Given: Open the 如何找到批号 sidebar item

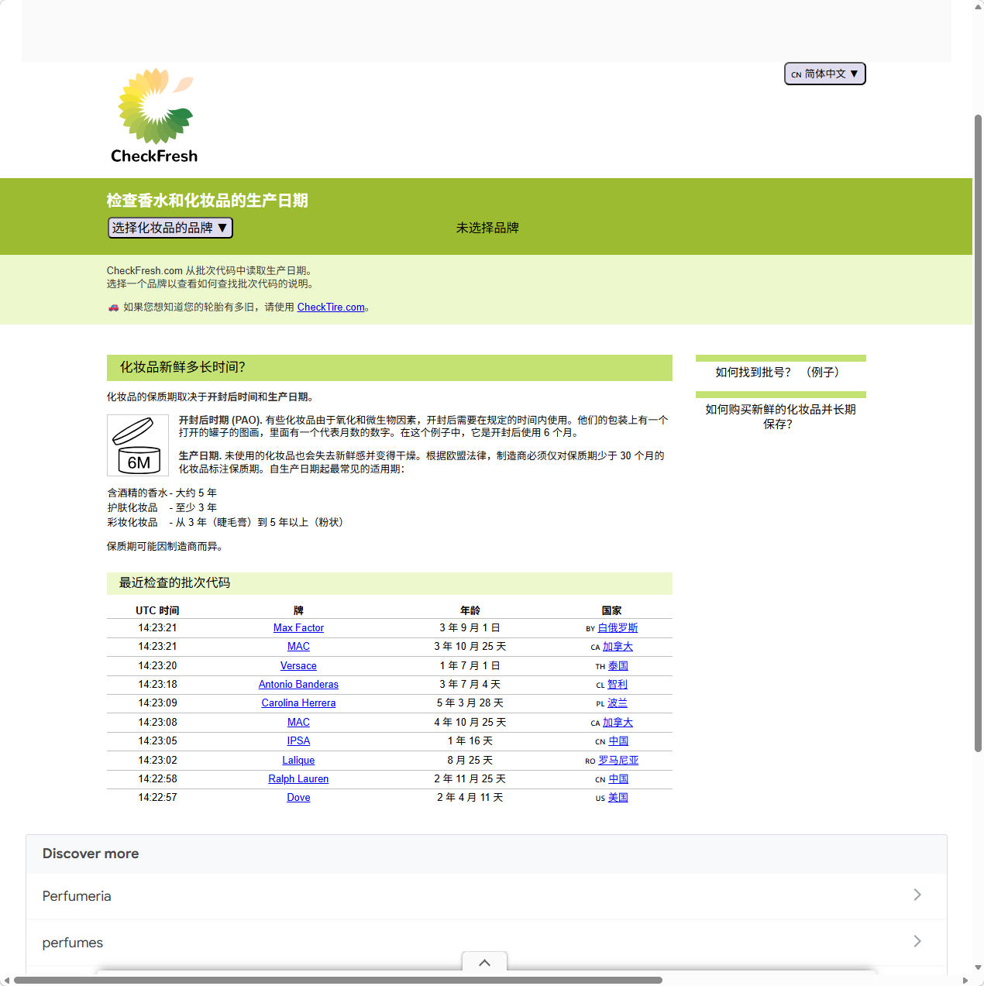Looking at the screenshot, I should pyautogui.click(x=779, y=373).
